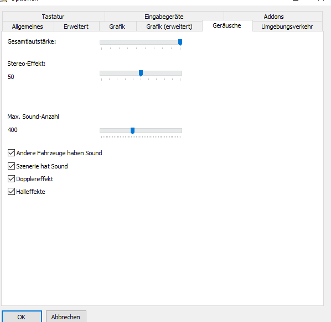Click the Gesamtlautstärke slider handle

pos(180,43)
